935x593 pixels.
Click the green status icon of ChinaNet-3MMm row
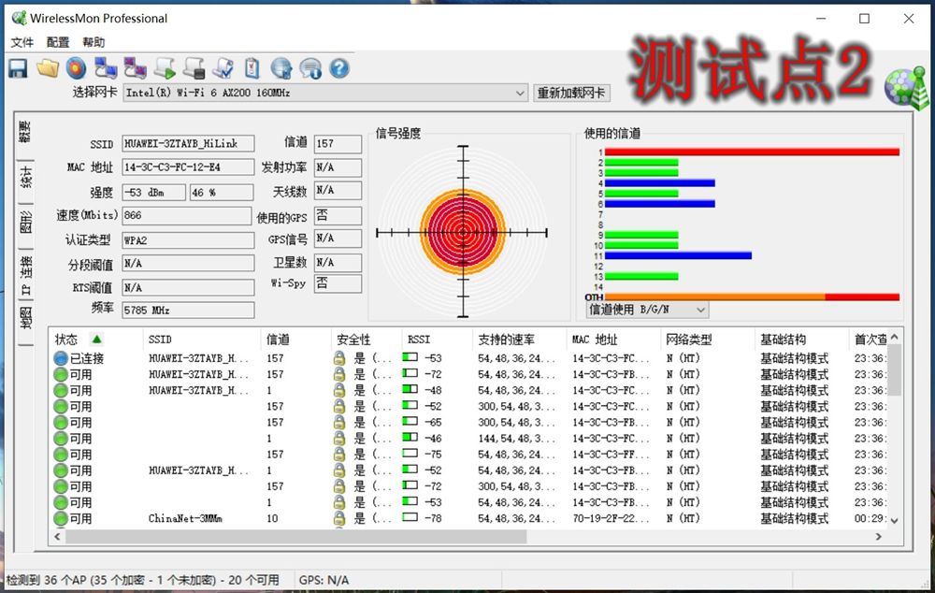point(61,518)
